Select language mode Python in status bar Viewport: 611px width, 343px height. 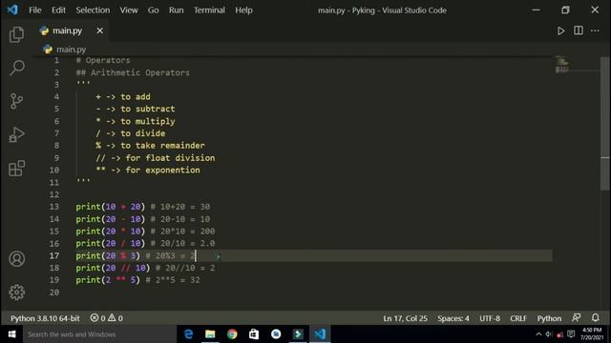click(549, 318)
